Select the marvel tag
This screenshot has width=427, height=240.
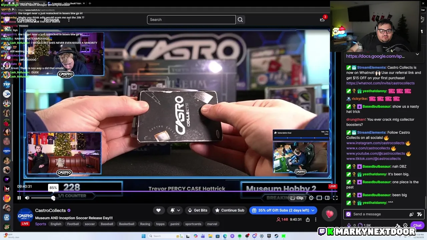[212, 224]
